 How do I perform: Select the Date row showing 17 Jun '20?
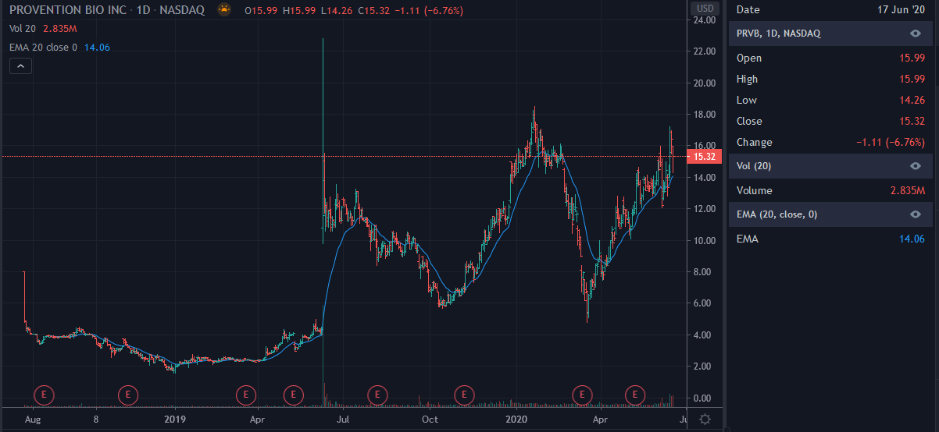coord(830,10)
